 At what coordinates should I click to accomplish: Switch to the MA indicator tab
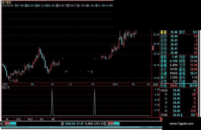(x=7, y=119)
